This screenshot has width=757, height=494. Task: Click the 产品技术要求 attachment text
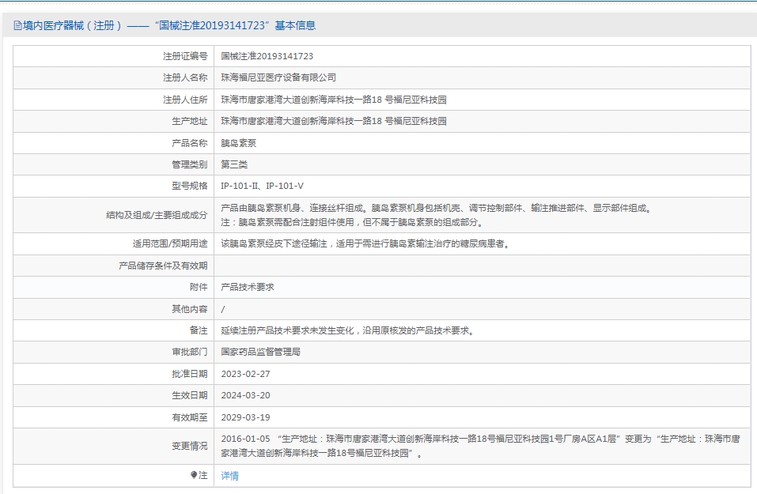pos(248,287)
